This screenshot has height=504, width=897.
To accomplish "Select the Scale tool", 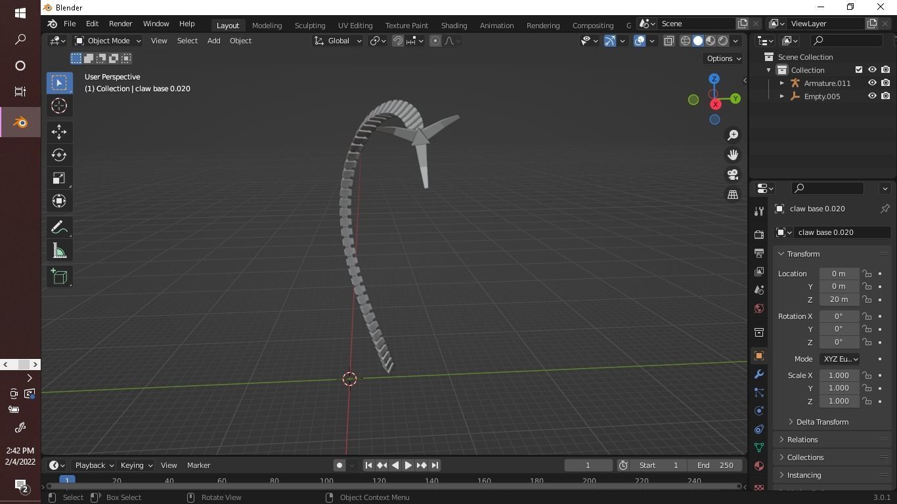I will pyautogui.click(x=59, y=178).
